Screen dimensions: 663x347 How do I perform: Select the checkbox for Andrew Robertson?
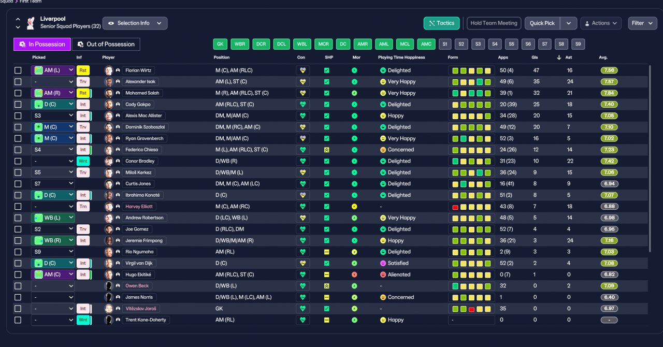18,218
